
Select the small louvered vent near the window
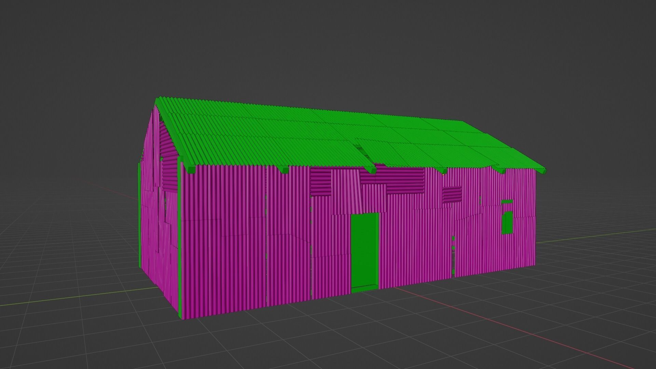pyautogui.click(x=452, y=194)
